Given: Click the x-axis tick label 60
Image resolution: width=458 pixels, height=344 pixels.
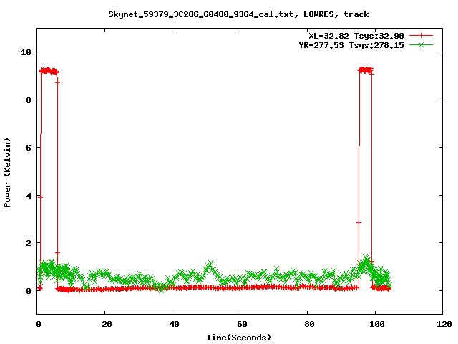Looking at the screenshot, I should (242, 324).
